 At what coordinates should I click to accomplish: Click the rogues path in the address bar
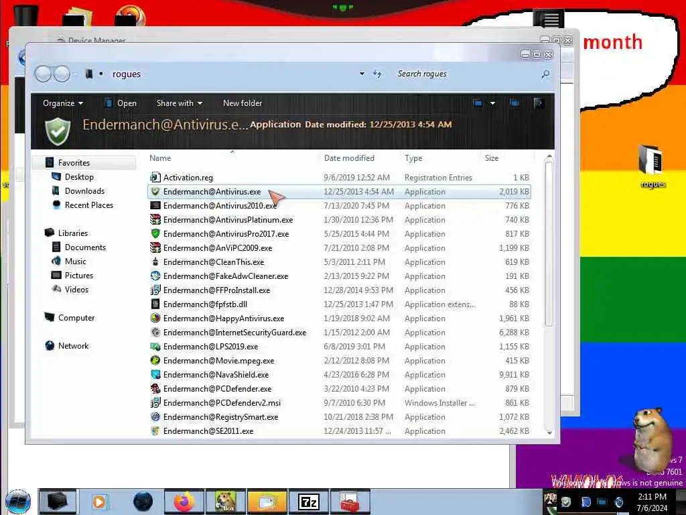click(127, 74)
